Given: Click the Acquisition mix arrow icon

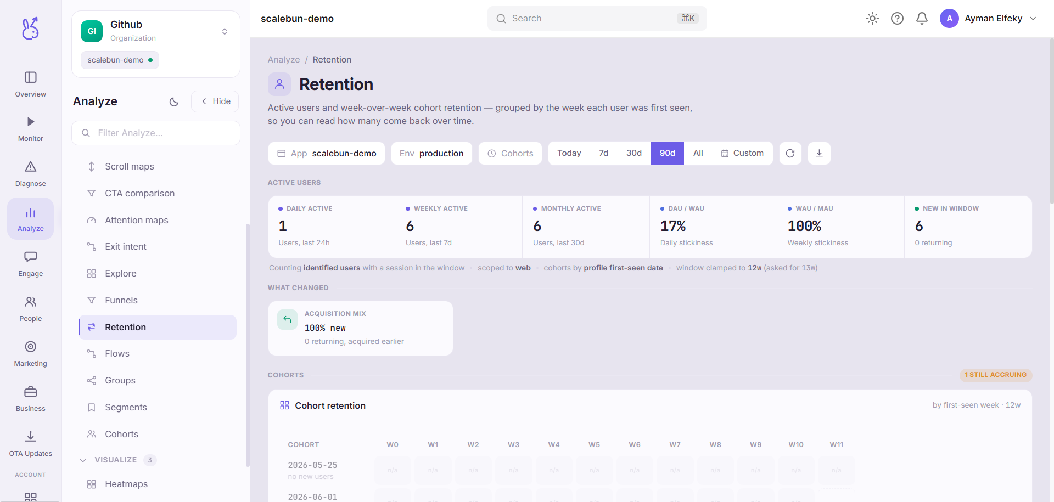Looking at the screenshot, I should 287,320.
